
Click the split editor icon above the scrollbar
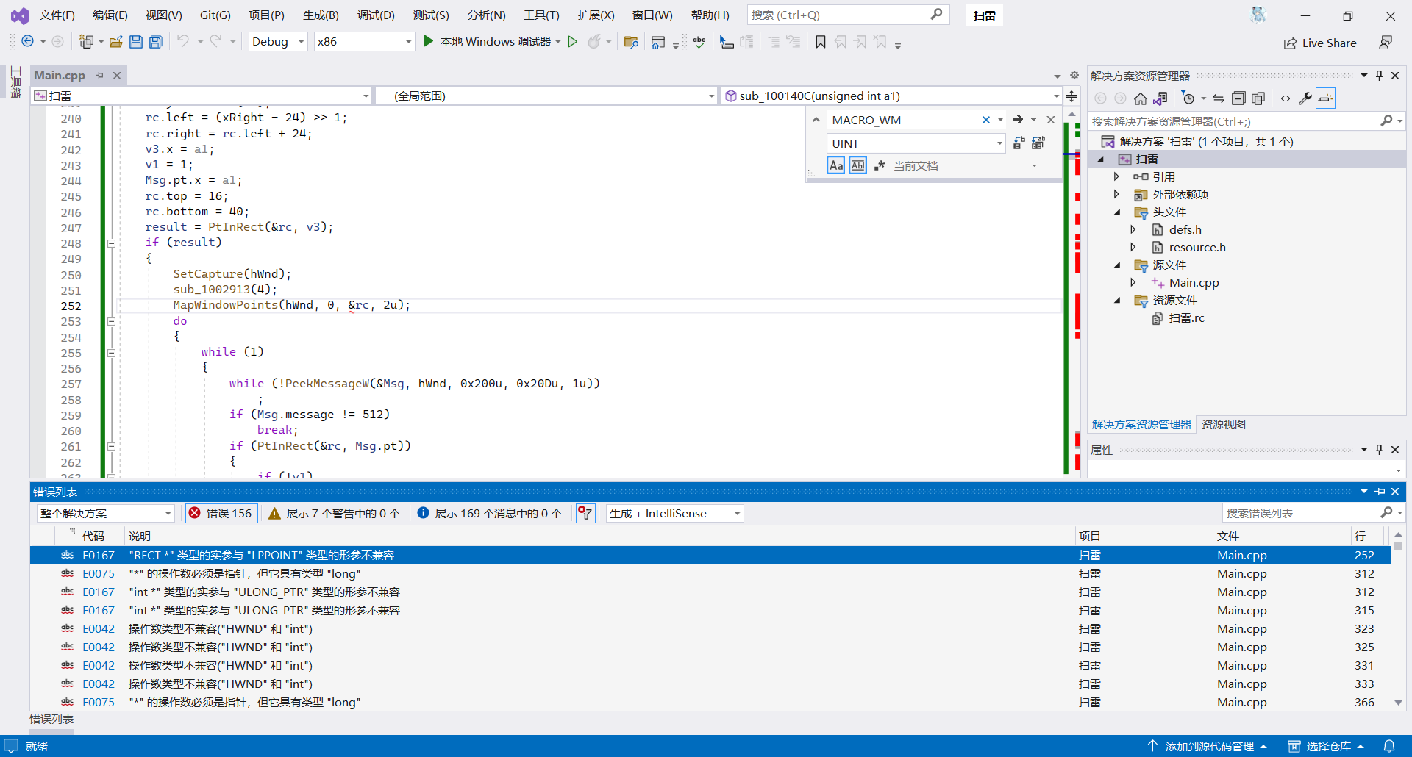click(x=1072, y=96)
